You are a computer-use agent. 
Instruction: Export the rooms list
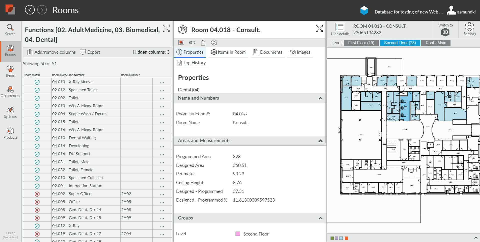coord(90,52)
